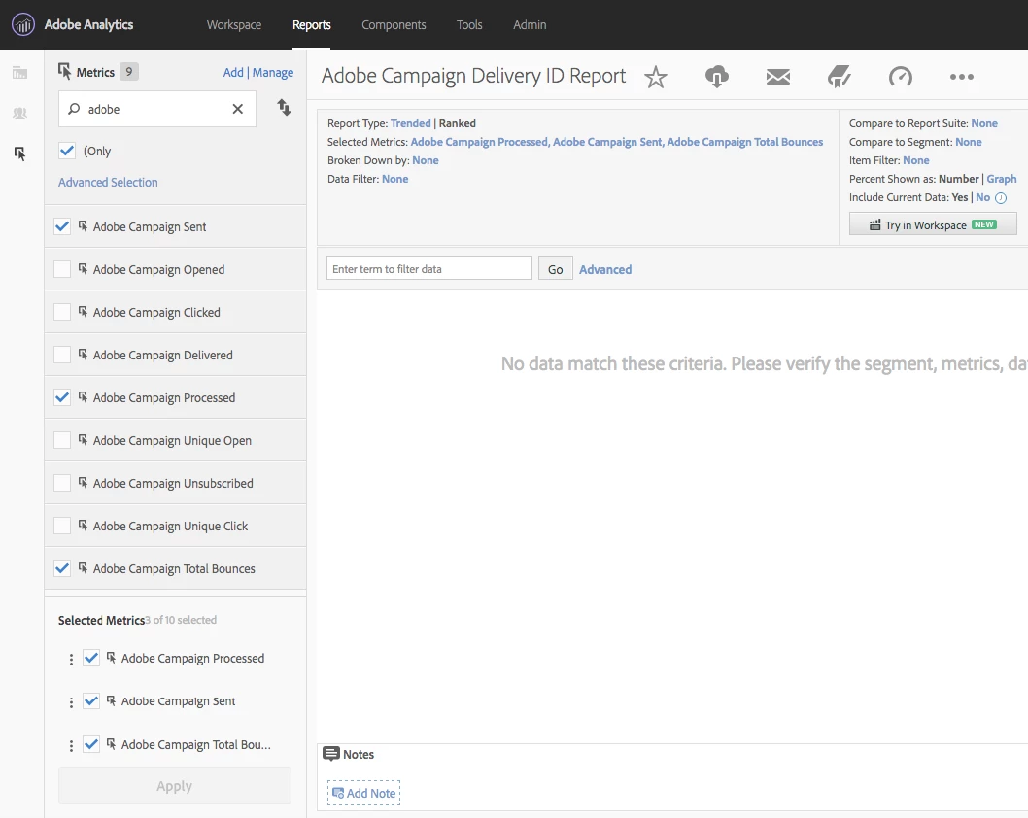Open the Components menu
1028x818 pixels.
click(x=394, y=25)
